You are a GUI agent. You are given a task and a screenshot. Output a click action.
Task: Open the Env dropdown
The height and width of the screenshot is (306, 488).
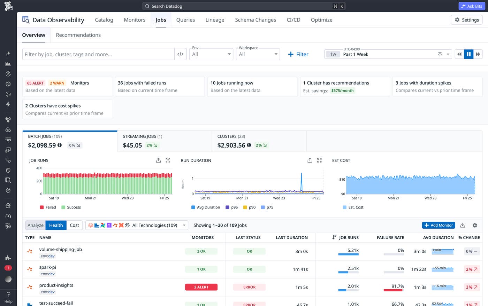[x=211, y=54]
